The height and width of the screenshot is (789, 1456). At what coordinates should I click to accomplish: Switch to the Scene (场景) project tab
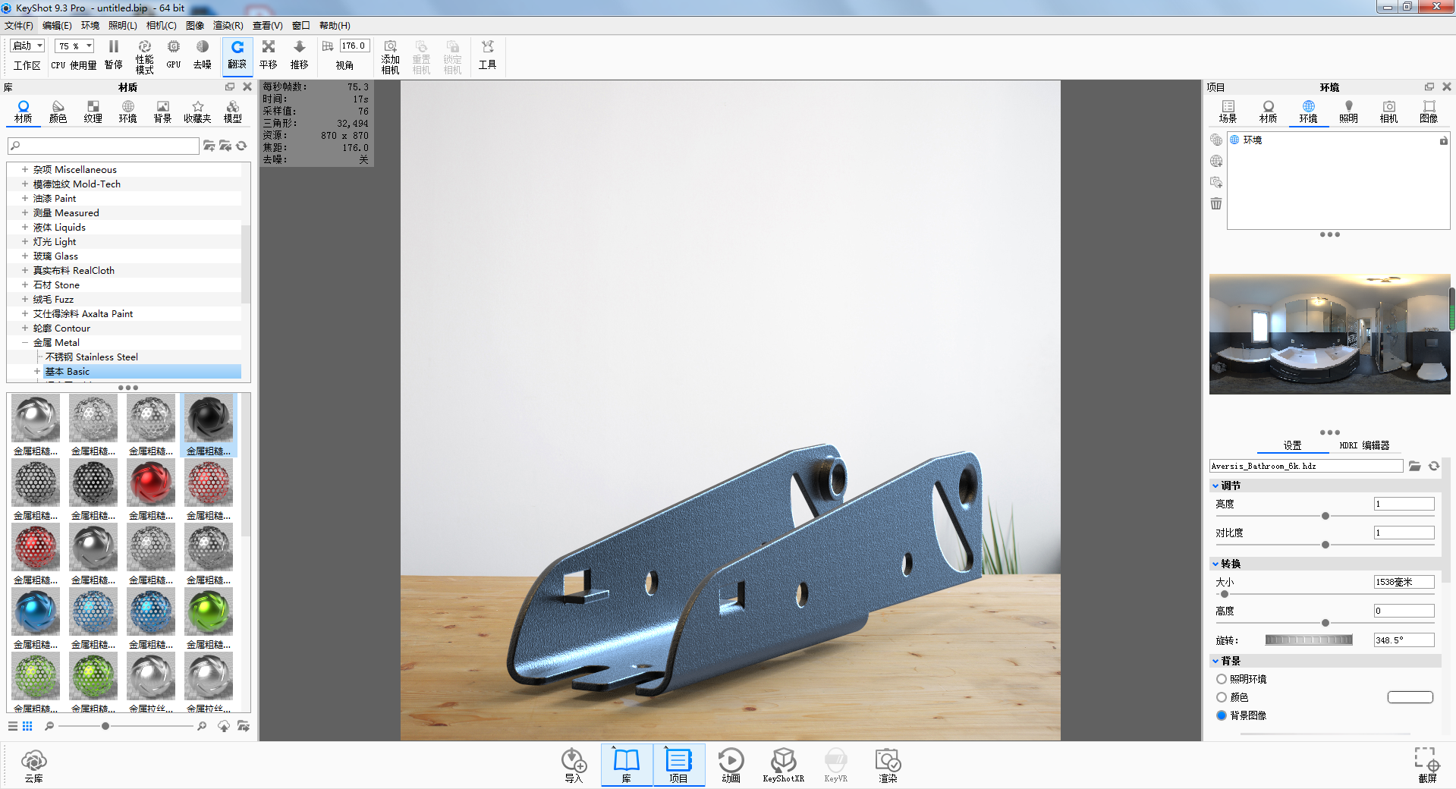click(1228, 112)
